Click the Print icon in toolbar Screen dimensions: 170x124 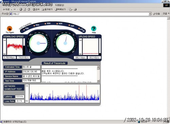coord(75,10)
